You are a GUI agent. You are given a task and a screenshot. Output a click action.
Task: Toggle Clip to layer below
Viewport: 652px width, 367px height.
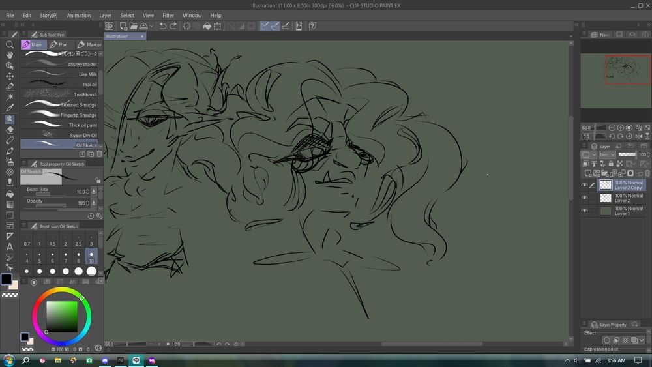pos(585,164)
